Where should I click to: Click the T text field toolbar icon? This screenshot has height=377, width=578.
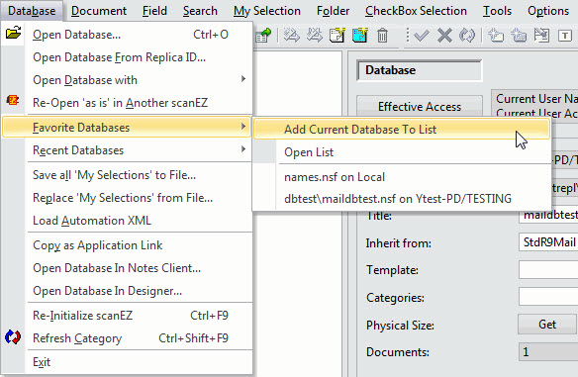[565, 36]
